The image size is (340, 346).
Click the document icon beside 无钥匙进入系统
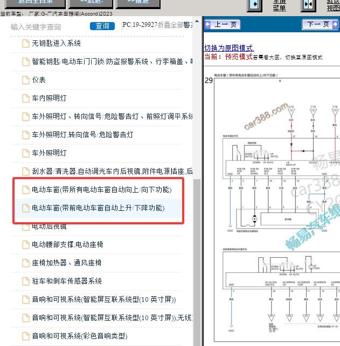(x=25, y=43)
